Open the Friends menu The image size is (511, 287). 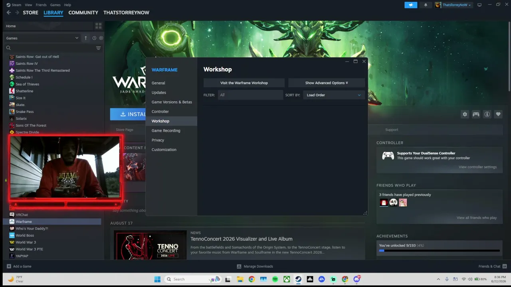[x=41, y=5]
